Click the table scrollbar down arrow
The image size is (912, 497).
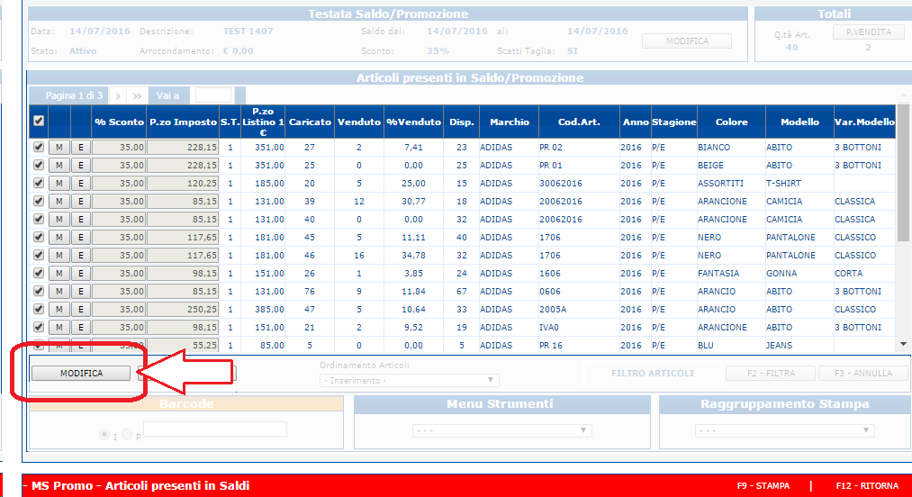click(903, 344)
